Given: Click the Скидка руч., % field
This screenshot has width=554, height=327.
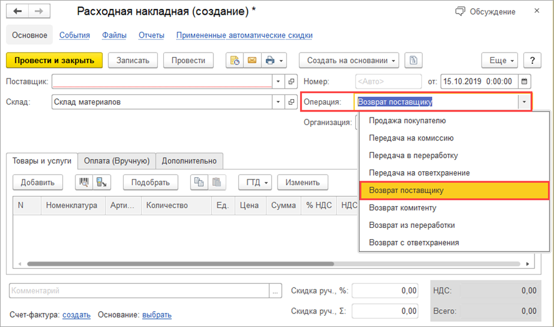Looking at the screenshot, I should [385, 291].
